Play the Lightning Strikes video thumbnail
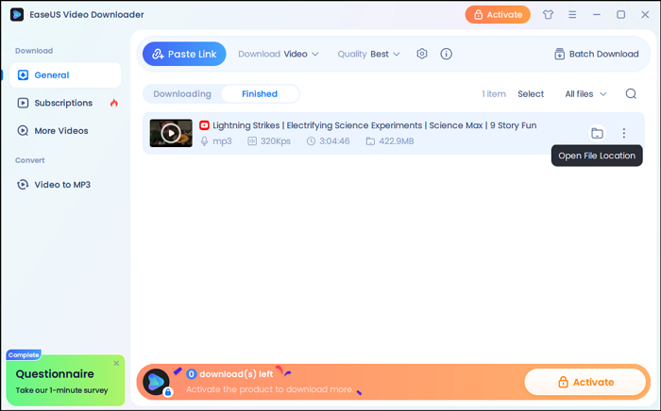This screenshot has width=661, height=411. 171,133
